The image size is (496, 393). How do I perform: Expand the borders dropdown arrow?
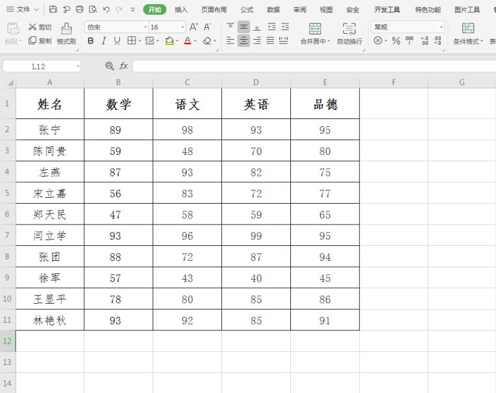(139, 41)
